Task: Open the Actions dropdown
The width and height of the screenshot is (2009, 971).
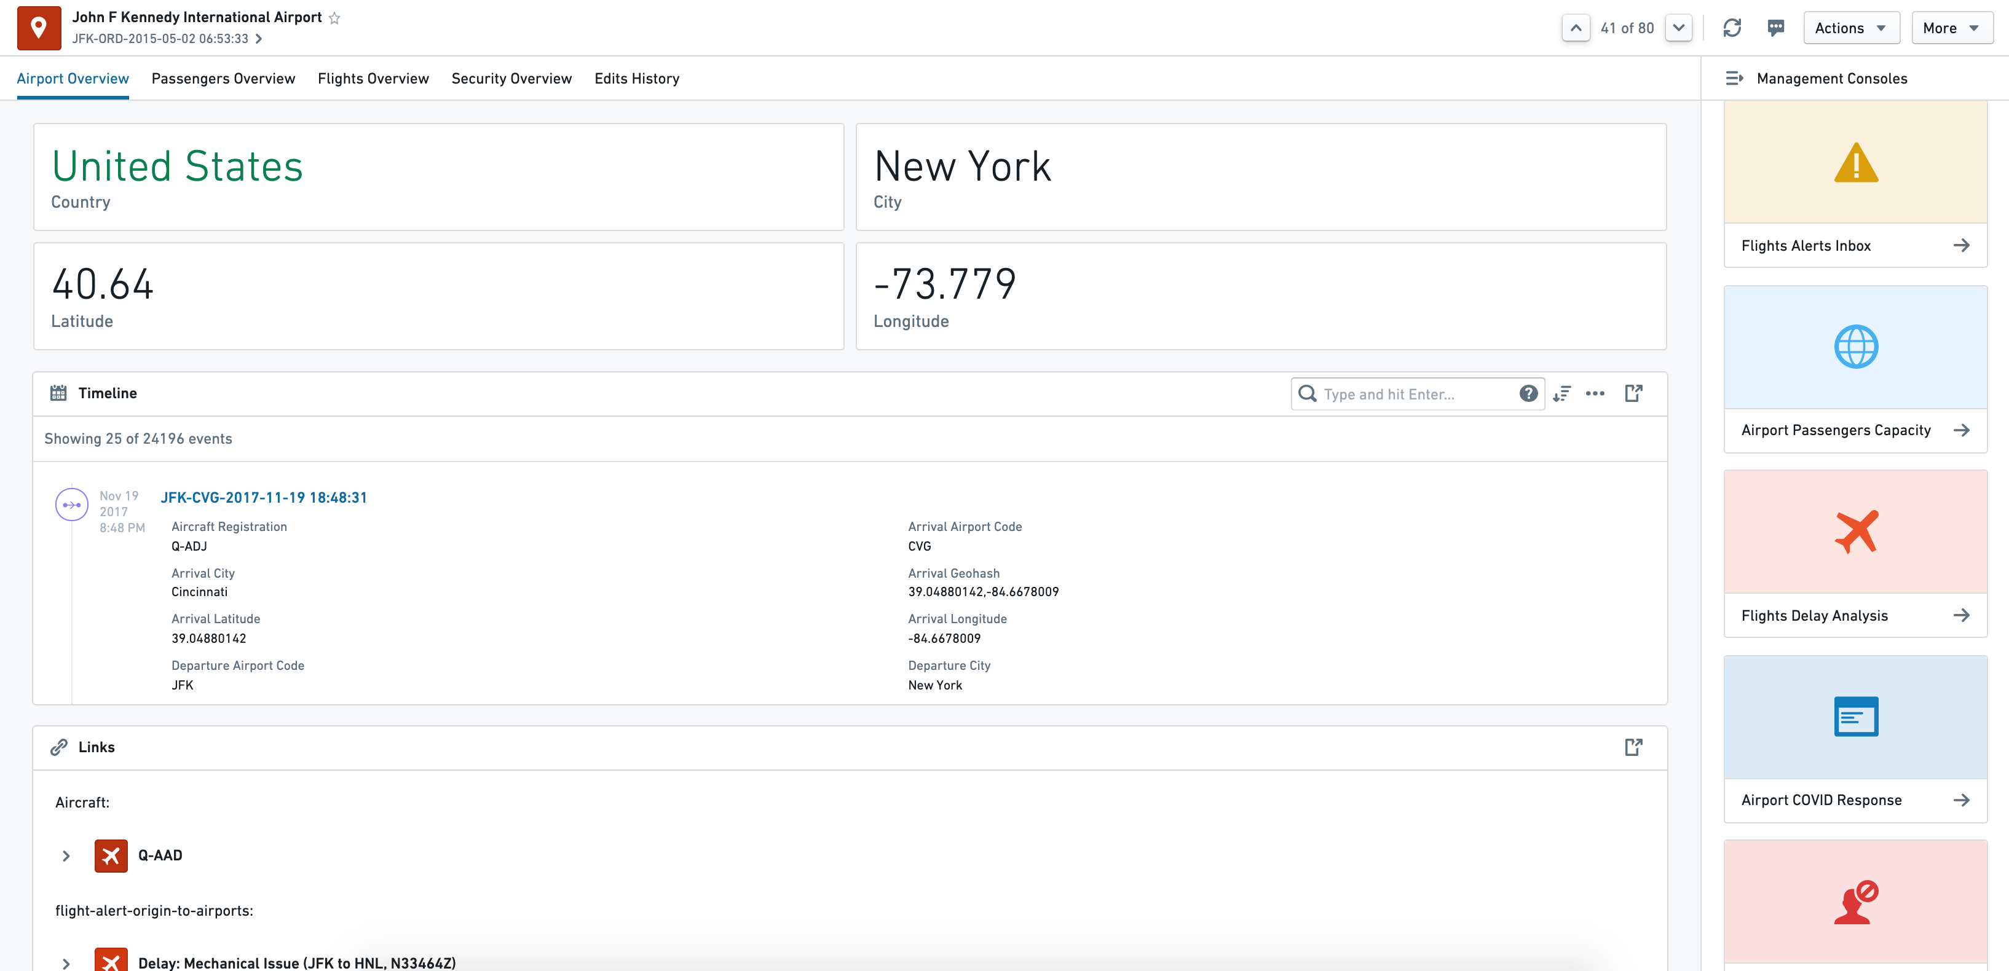Action: (1850, 28)
